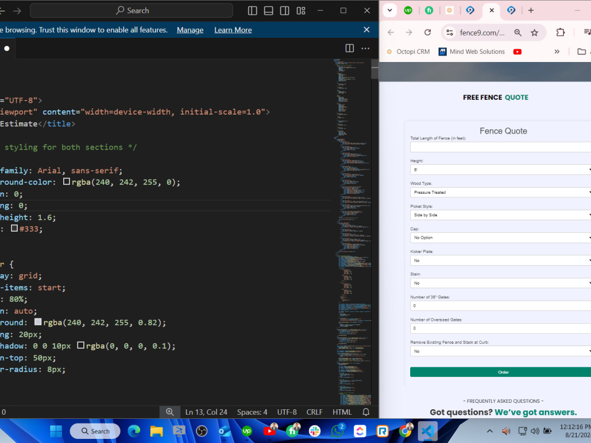Viewport: 591px width, 443px height.
Task: Open color picker for rgba(0, 0, 0, 0.1) swatch
Action: click(80, 346)
